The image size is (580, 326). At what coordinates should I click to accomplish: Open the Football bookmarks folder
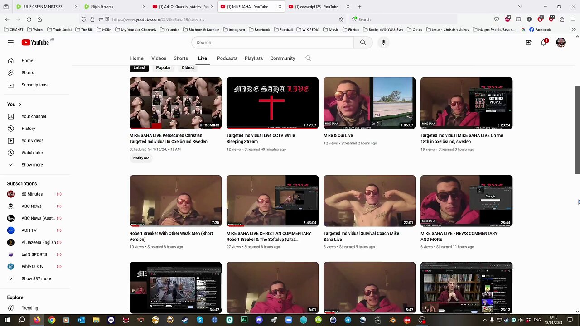point(283,29)
